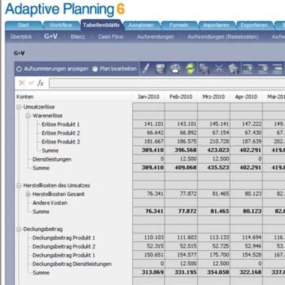This screenshot has height=285, width=285.
Task: Click the bold total 322.168
Action: [246, 272]
